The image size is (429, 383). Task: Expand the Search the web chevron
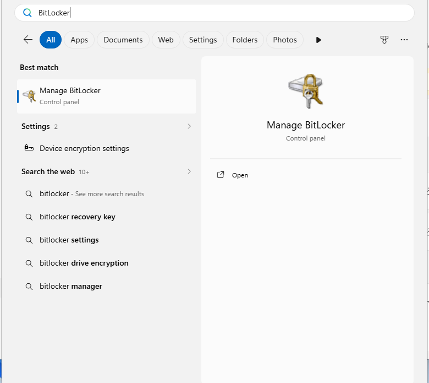click(189, 171)
